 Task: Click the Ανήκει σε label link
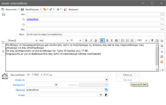20,80
